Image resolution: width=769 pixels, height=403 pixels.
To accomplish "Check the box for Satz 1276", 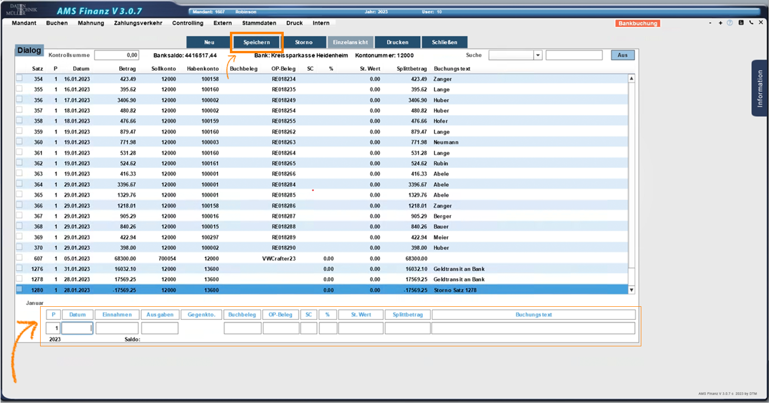I will [20, 268].
